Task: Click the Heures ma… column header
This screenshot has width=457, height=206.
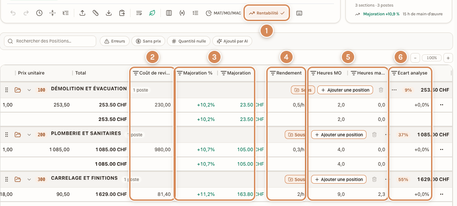Action: tap(371, 73)
